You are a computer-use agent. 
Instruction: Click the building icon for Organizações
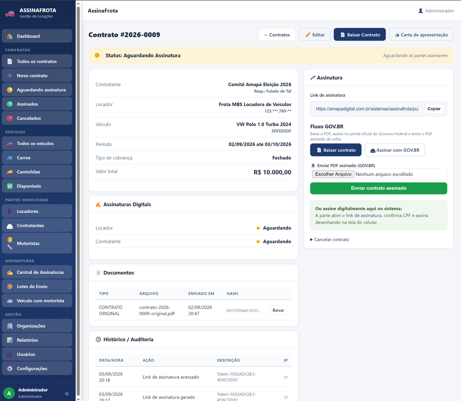pos(10,326)
